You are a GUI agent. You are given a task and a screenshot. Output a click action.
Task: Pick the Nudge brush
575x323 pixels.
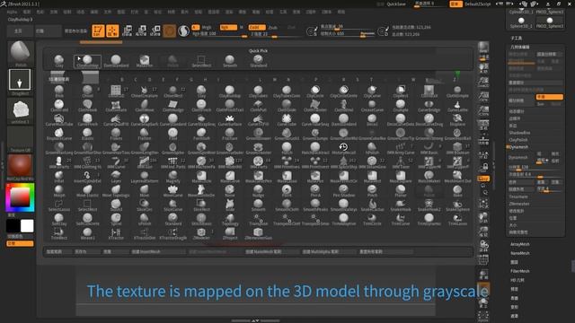coord(258,191)
